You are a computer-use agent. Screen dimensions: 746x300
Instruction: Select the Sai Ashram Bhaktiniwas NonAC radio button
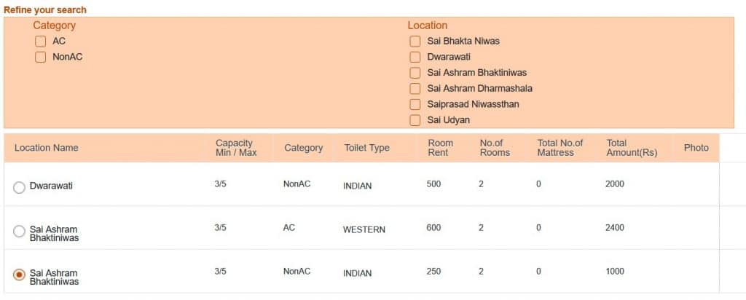pos(19,275)
